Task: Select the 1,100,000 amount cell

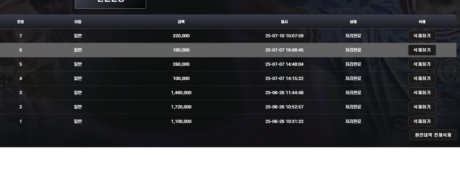Action: point(181,121)
